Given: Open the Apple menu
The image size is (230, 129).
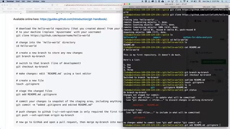Looking at the screenshot, I should click(x=3, y=1).
